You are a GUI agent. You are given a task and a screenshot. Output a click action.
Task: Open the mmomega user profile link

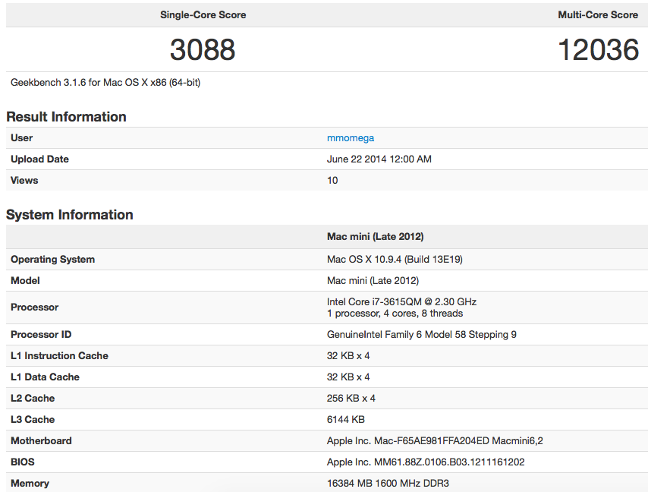(x=351, y=138)
